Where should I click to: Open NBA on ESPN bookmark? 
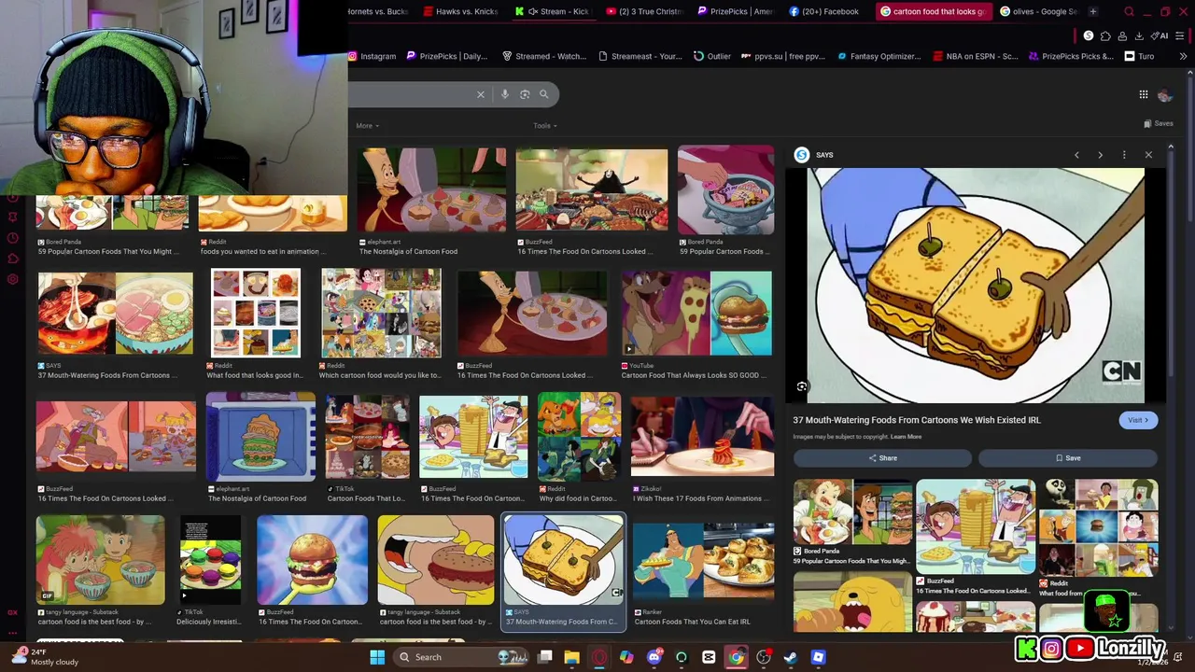pyautogui.click(x=976, y=56)
